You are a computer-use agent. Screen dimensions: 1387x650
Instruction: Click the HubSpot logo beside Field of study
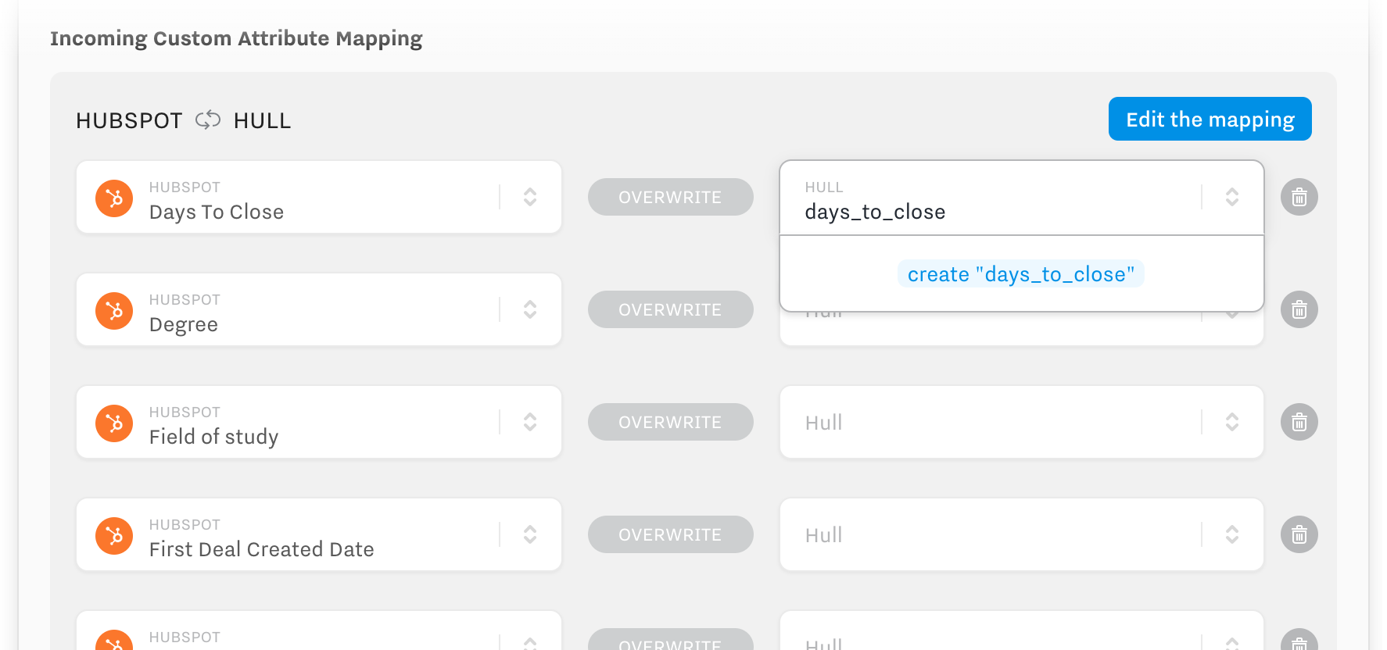point(114,423)
